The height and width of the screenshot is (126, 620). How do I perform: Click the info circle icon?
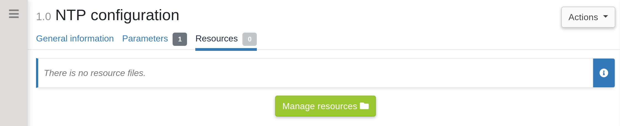pyautogui.click(x=604, y=73)
